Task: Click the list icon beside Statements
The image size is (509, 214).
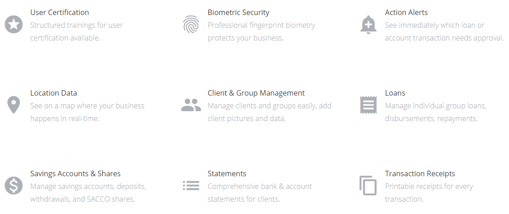Action: coord(191,185)
